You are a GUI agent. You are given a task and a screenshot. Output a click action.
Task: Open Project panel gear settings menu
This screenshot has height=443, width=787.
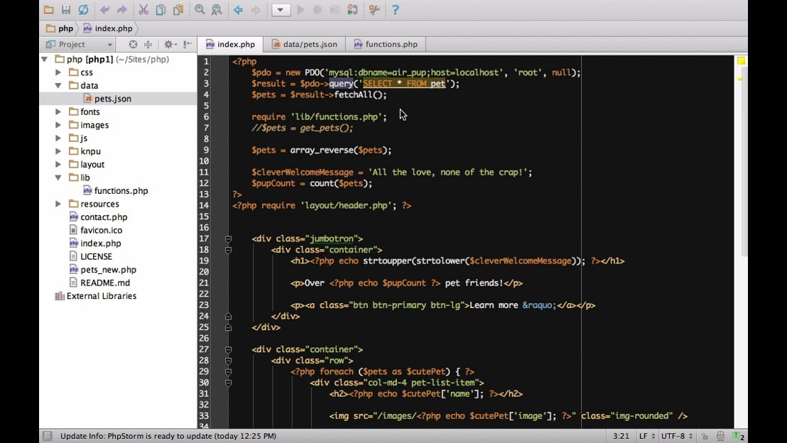[170, 44]
